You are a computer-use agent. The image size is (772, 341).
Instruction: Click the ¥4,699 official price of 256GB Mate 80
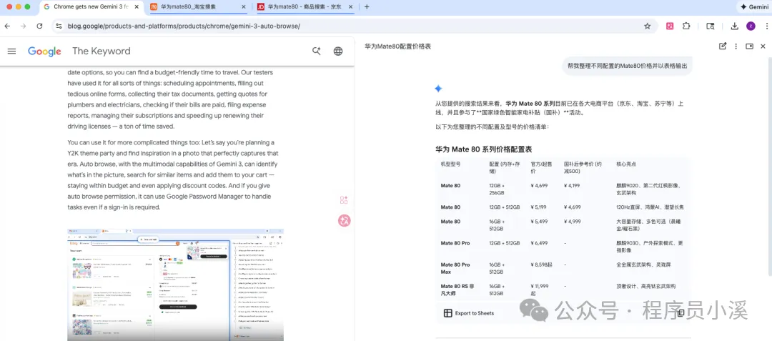point(539,185)
